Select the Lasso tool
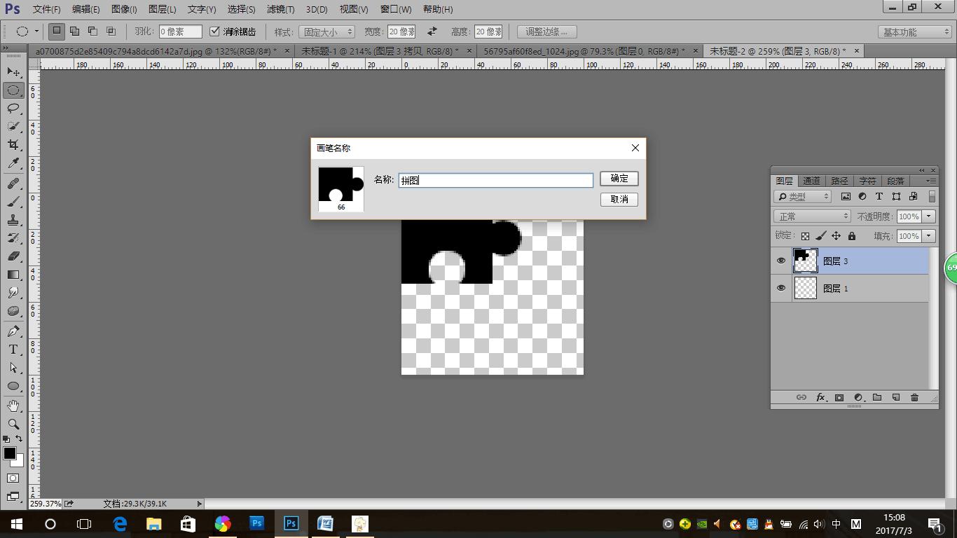957x538 pixels. [13, 108]
